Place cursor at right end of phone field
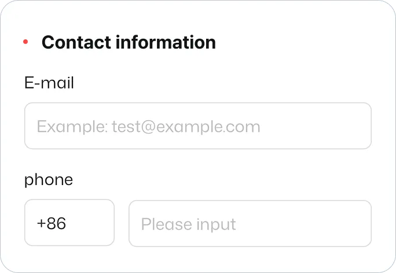 [x=359, y=223]
